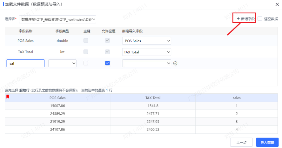Click POS Sales field name text

[x=25, y=41]
